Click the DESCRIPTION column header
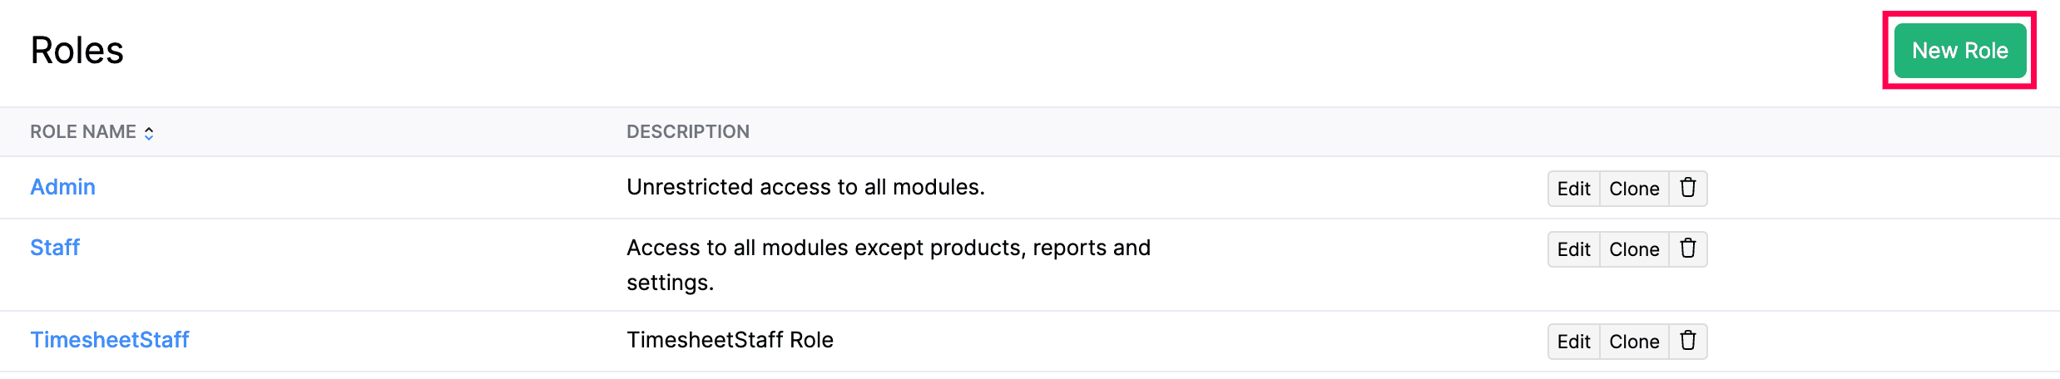The height and width of the screenshot is (379, 2060). tap(687, 132)
